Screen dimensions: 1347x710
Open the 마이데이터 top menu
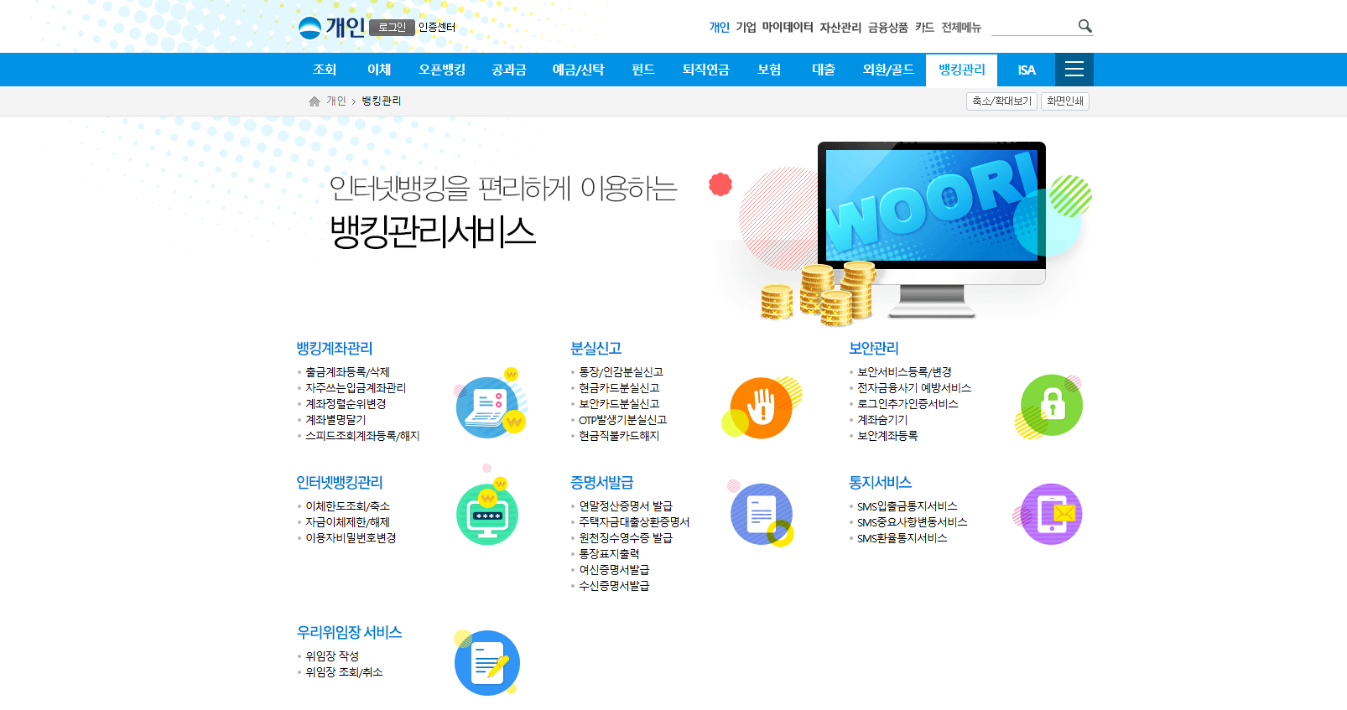tap(788, 28)
